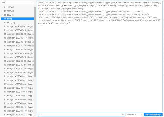Open error-json-2023-11-03-1.log.gz
164x117 pixels.
(20, 84)
